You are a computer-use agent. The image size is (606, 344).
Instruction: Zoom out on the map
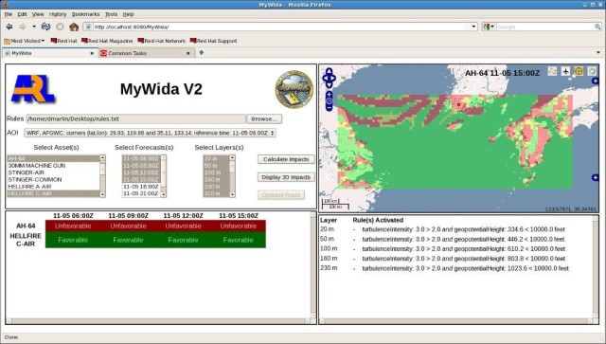pyautogui.click(x=329, y=109)
